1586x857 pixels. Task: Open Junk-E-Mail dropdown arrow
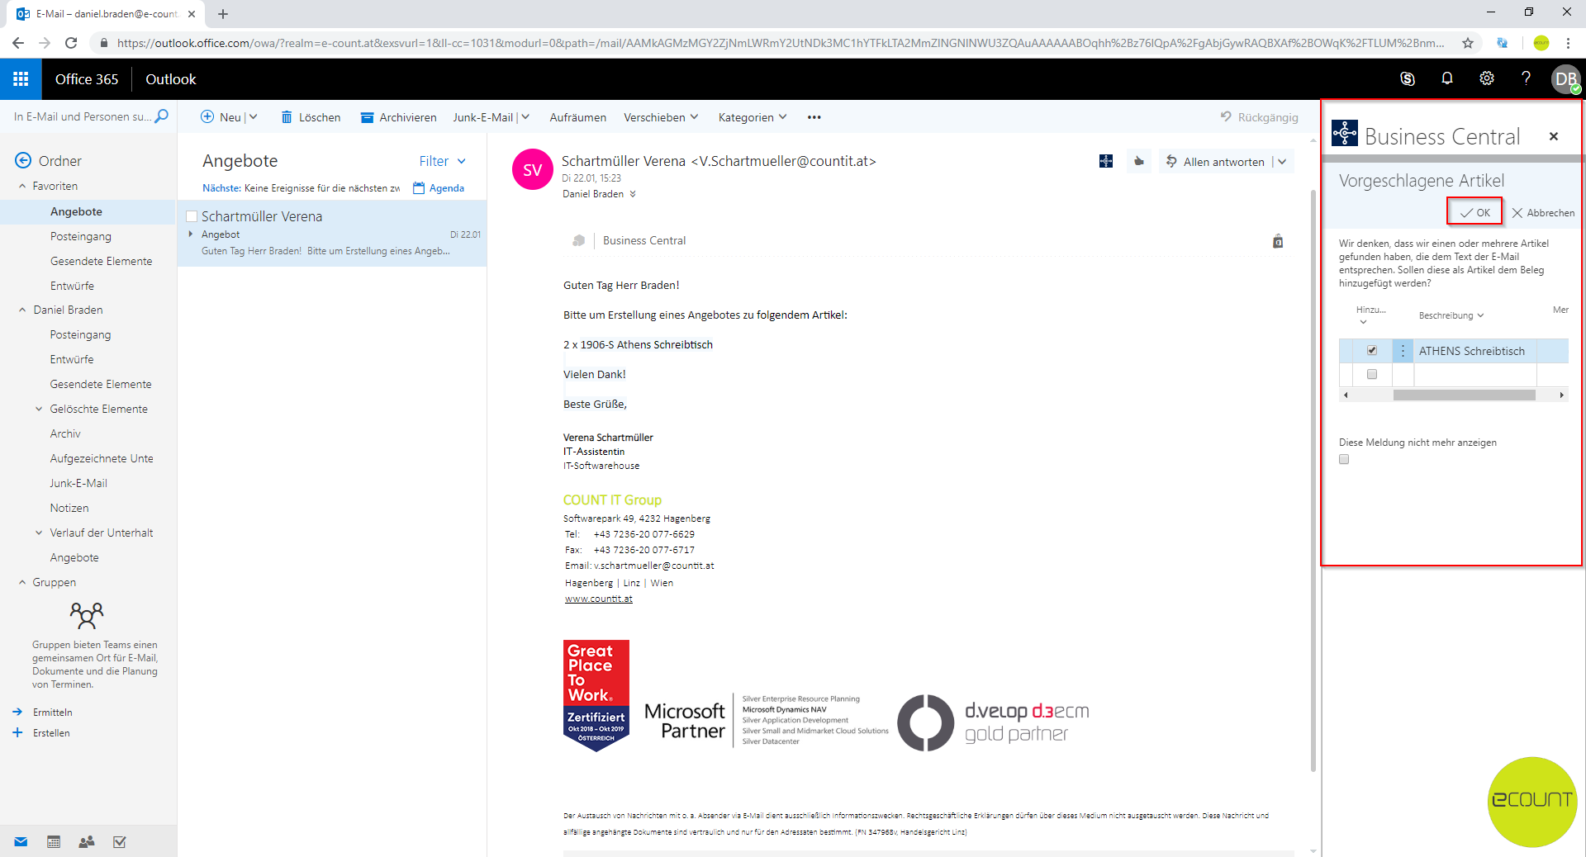[525, 117]
